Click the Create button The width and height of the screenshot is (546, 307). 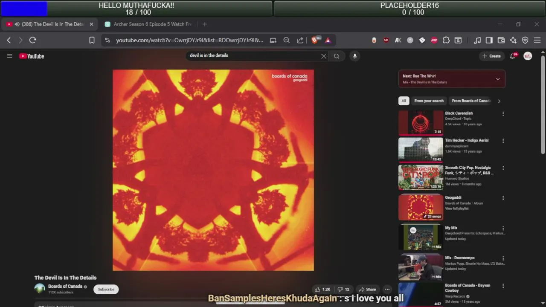click(x=491, y=56)
